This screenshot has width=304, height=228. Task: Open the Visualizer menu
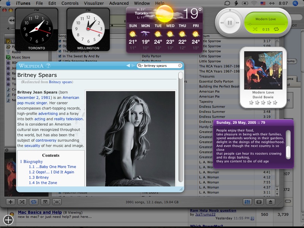pos(93,3)
